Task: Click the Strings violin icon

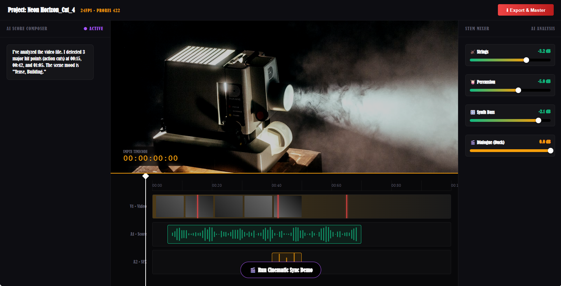Action: (x=473, y=52)
